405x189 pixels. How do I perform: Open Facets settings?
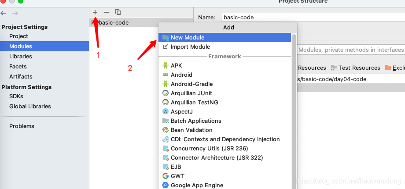(x=18, y=66)
